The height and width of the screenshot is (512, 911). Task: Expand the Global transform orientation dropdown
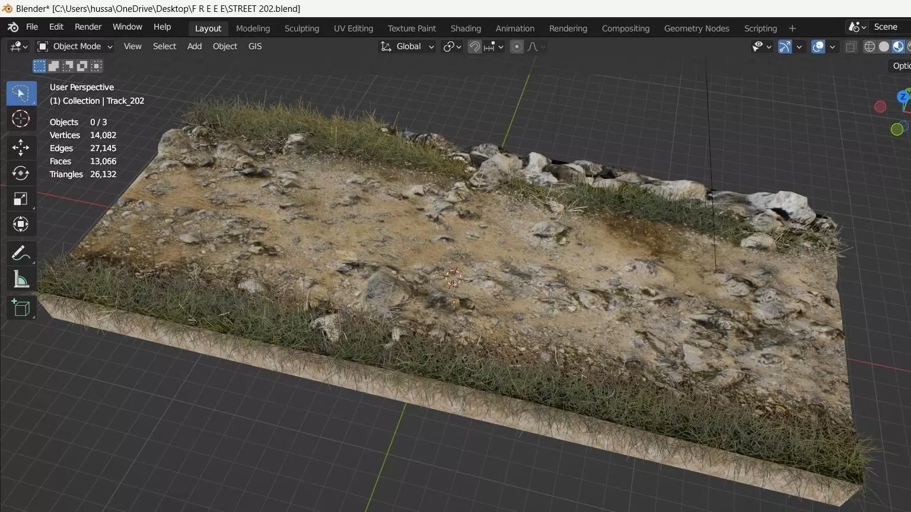pos(408,47)
